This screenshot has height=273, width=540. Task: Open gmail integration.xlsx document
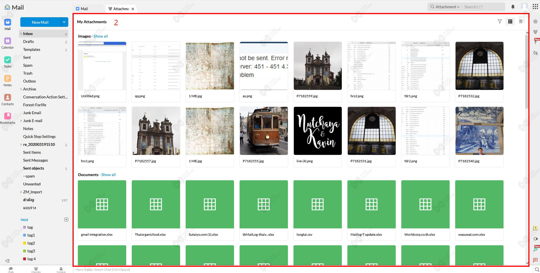tap(102, 210)
